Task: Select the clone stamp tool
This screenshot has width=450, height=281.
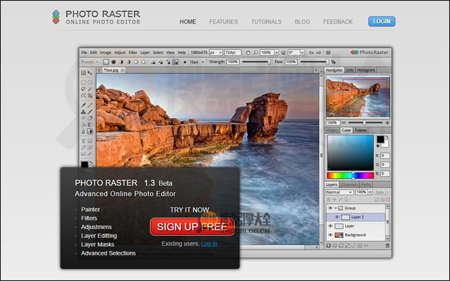Action: (83, 111)
